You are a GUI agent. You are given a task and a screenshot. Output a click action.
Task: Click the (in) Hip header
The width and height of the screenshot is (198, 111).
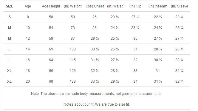(135, 6)
